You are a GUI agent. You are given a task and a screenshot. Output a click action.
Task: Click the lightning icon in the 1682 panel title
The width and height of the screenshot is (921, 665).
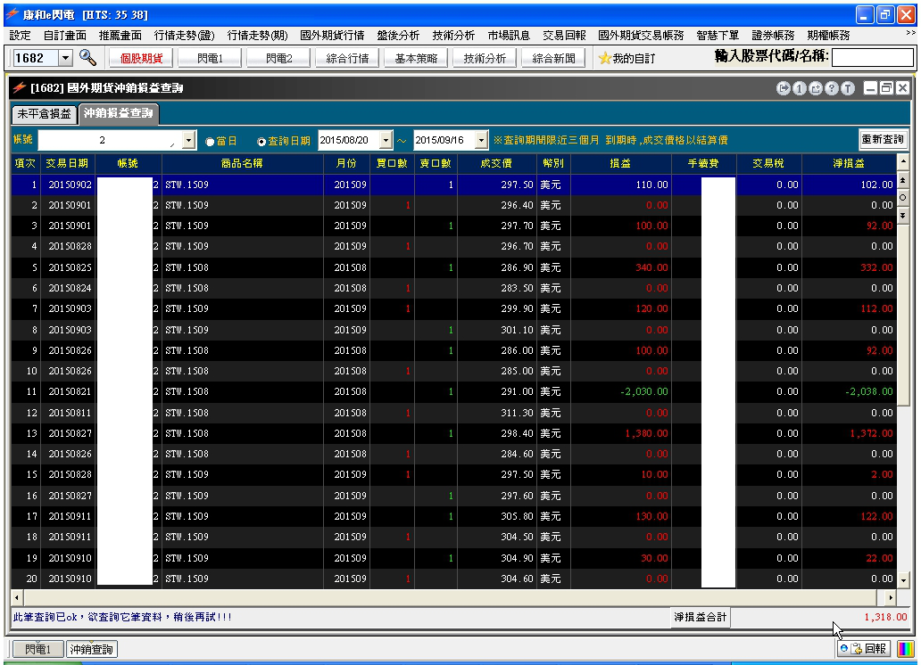pyautogui.click(x=20, y=87)
